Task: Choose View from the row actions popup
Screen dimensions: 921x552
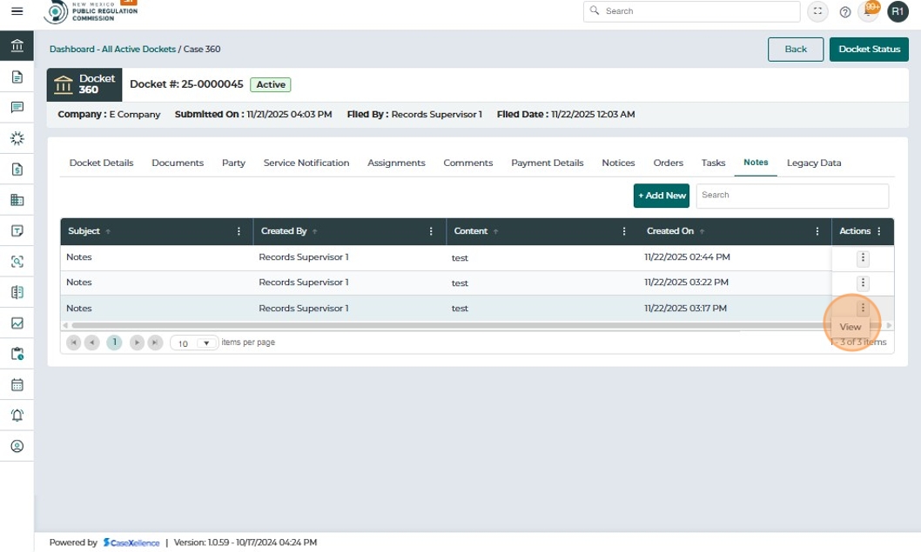Action: [850, 328]
